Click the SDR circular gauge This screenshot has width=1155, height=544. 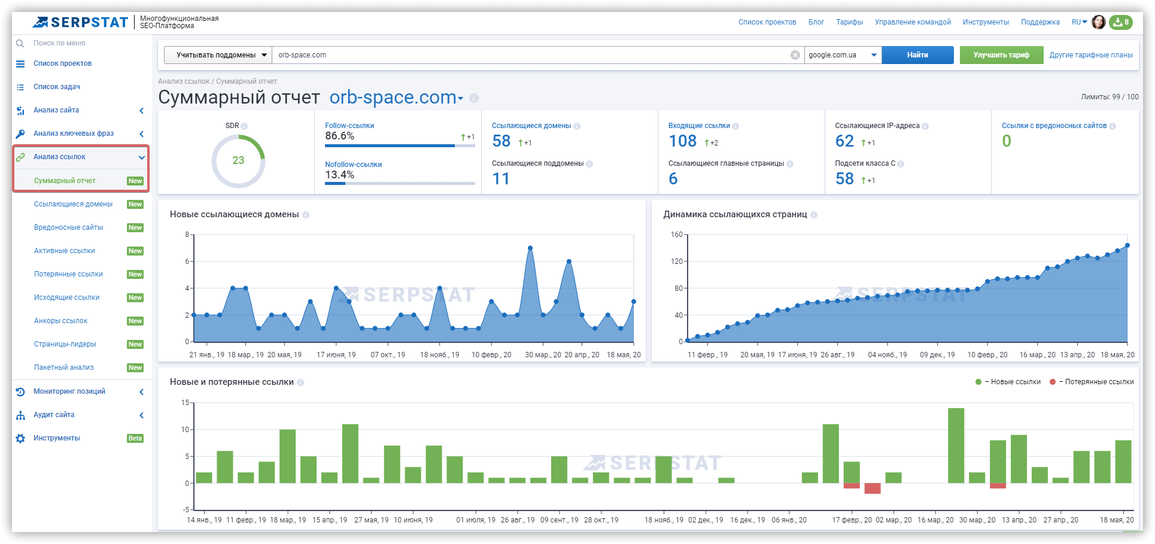pos(238,161)
